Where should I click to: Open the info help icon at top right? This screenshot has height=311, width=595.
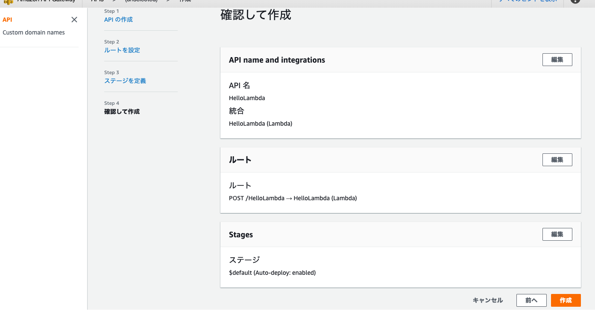tap(576, 1)
